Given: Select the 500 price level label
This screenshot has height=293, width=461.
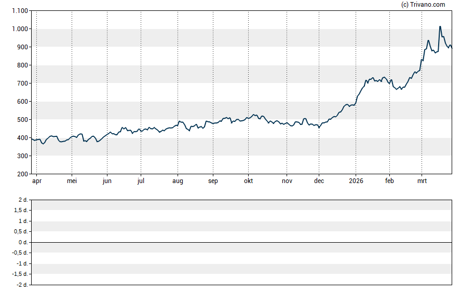Looking at the screenshot, I should click(x=22, y=120).
